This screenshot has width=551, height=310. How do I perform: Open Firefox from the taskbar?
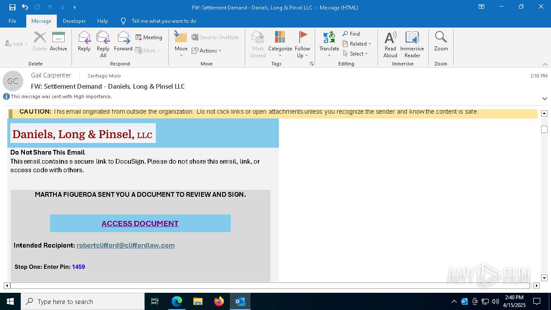tap(219, 301)
